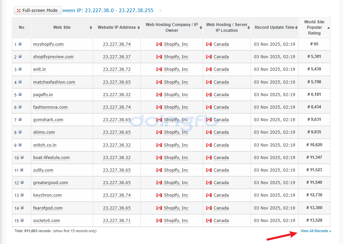This screenshot has height=244, width=347.
Task: Open the gymshark.com website link
Action: tap(48, 120)
